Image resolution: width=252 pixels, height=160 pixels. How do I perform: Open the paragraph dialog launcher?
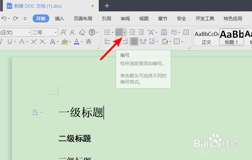[x=189, y=48]
